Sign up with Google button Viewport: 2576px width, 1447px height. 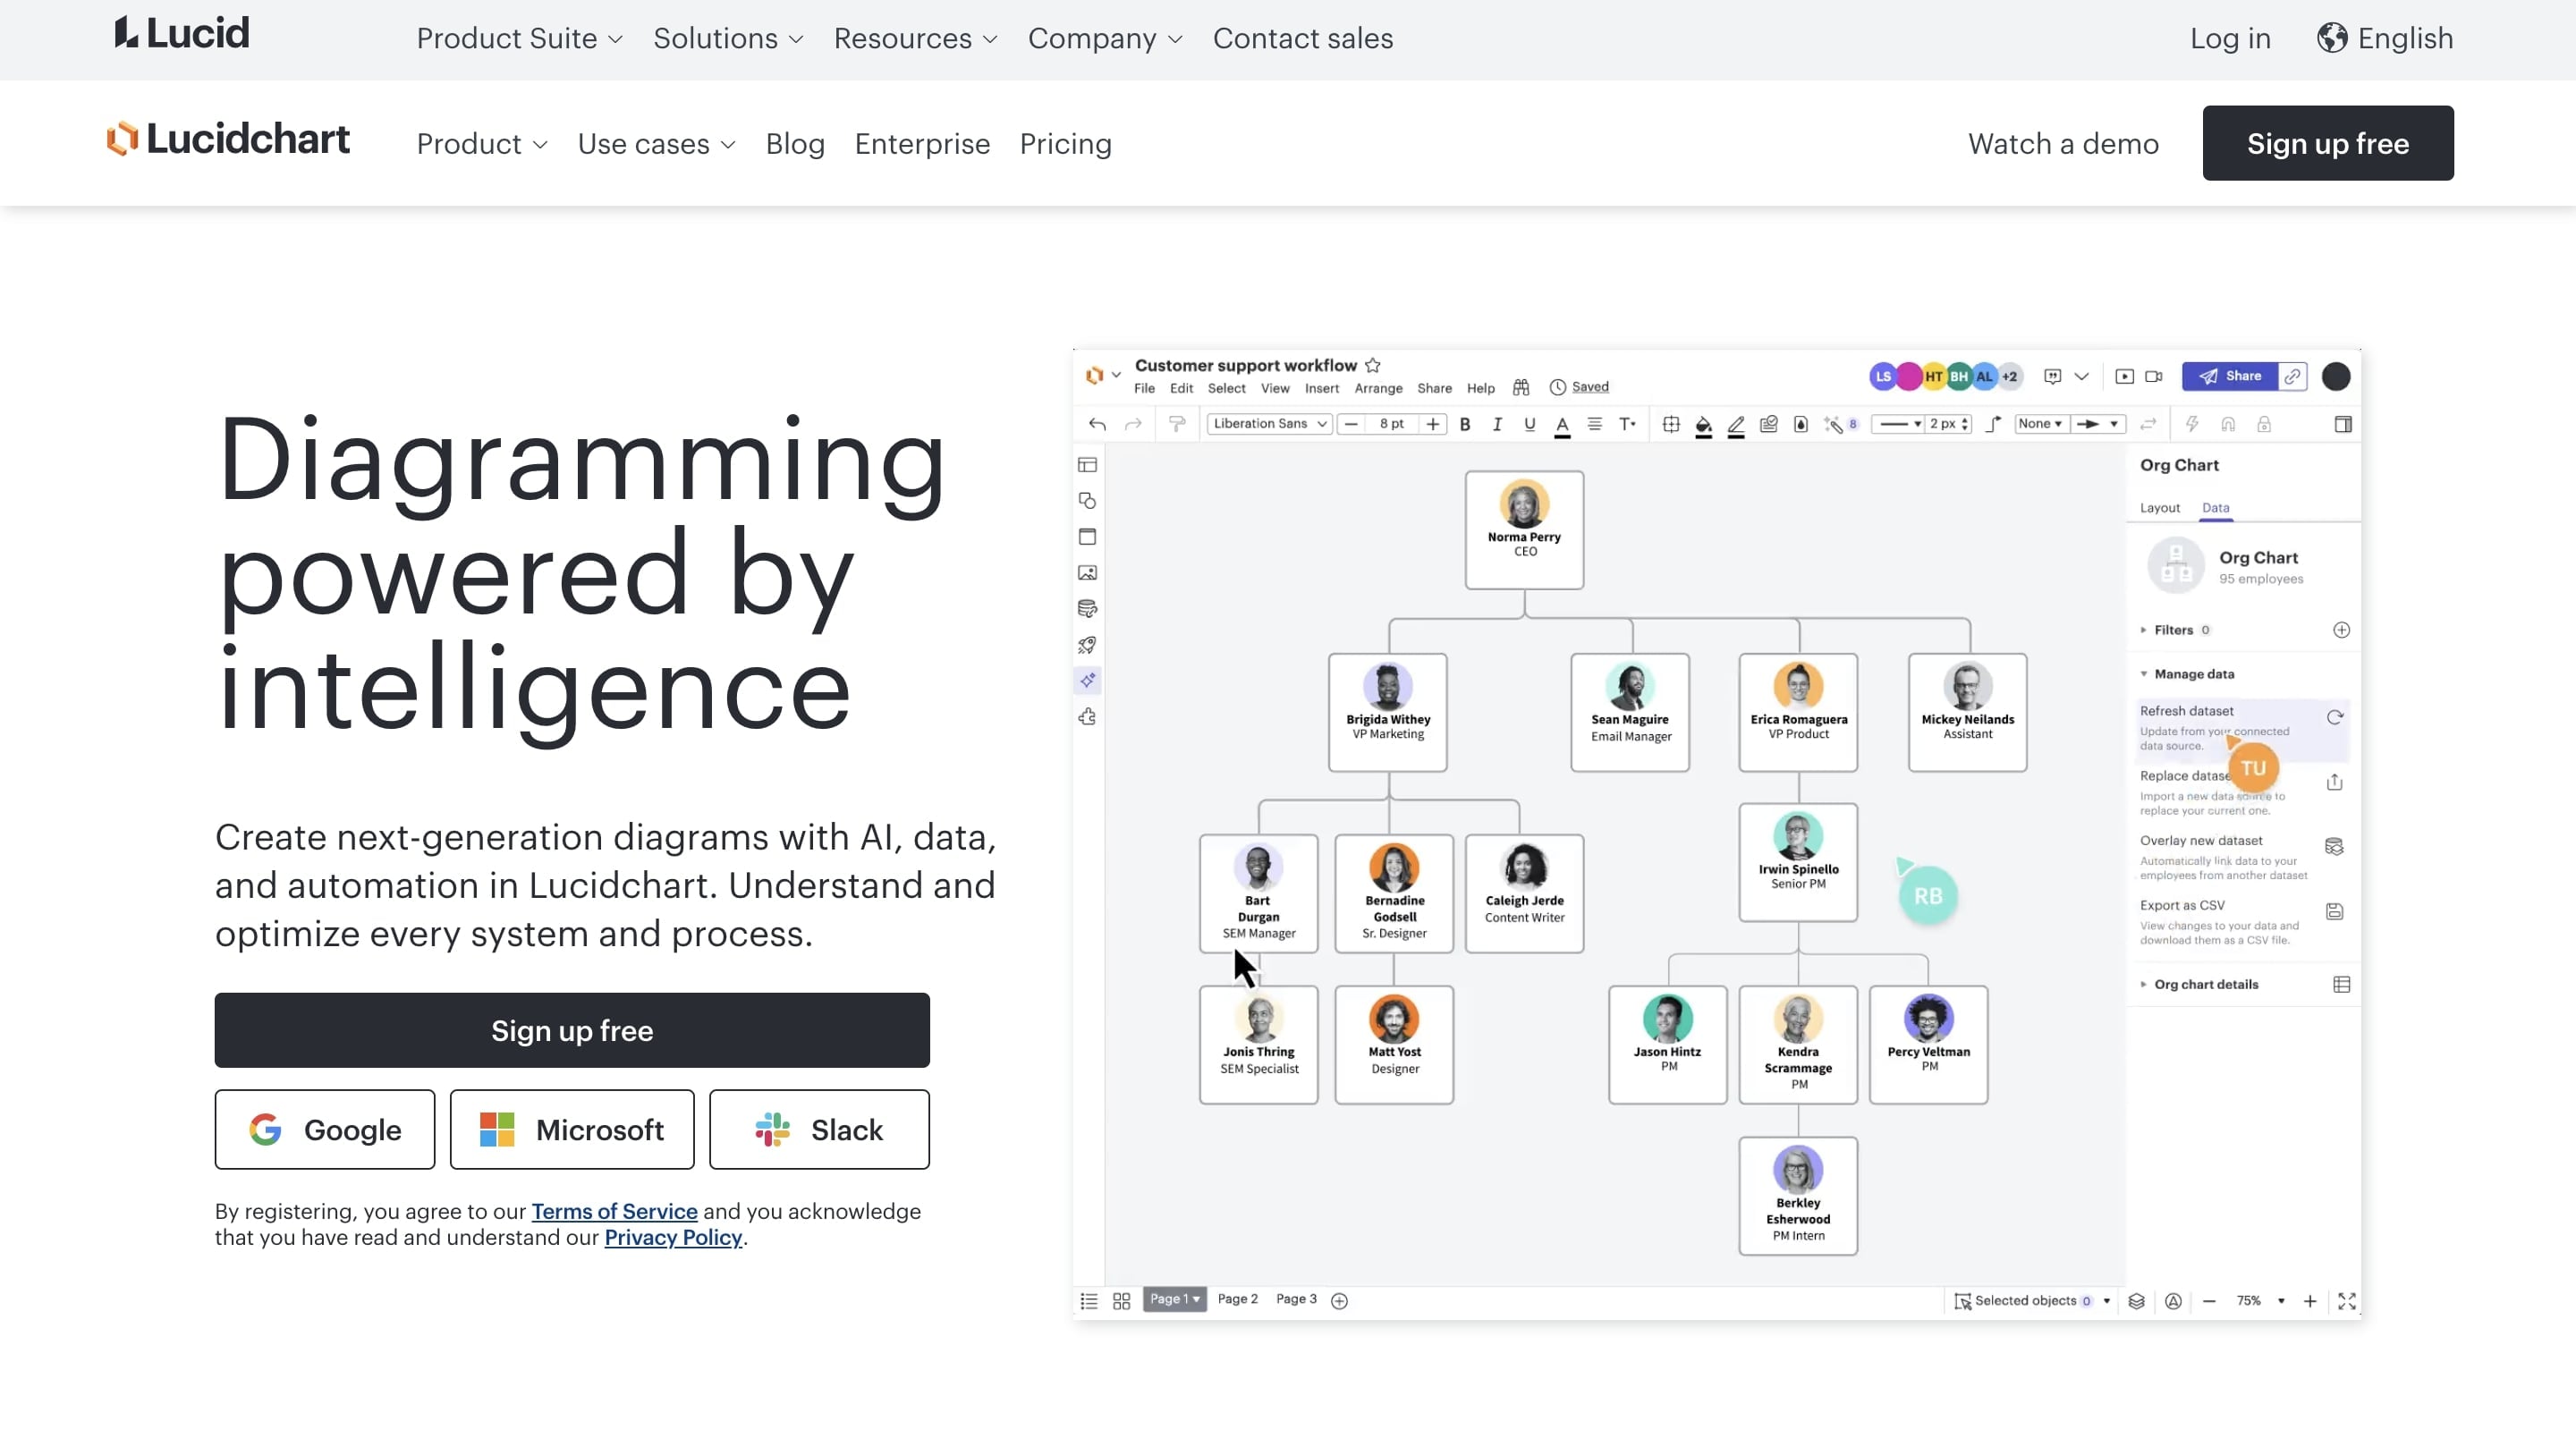325,1130
